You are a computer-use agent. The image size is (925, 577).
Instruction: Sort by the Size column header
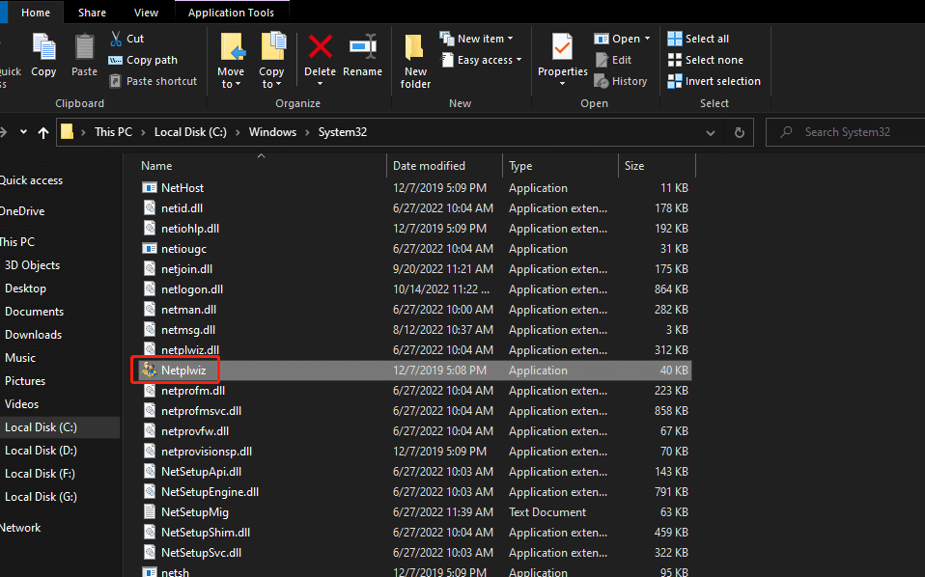[634, 166]
